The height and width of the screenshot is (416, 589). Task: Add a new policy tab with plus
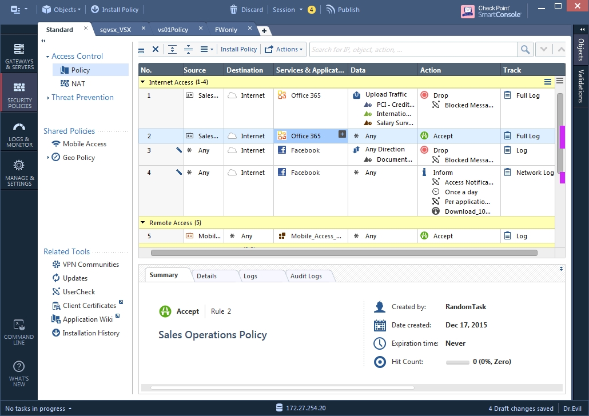(x=264, y=30)
